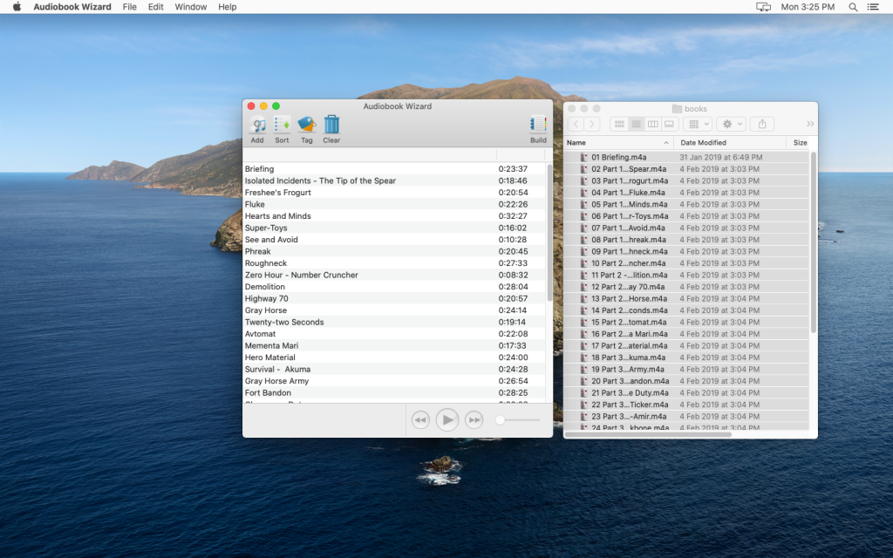Select the file starting with 02 Part 1 in Finder
The width and height of the screenshot is (893, 558).
pos(686,169)
